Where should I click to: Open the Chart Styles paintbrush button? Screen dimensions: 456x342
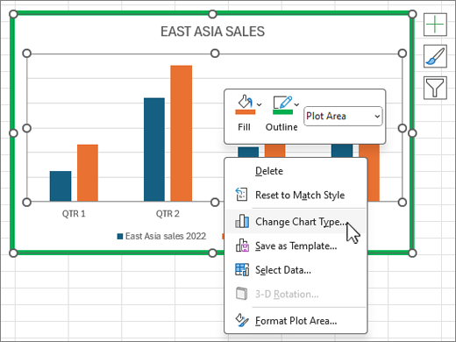point(435,56)
